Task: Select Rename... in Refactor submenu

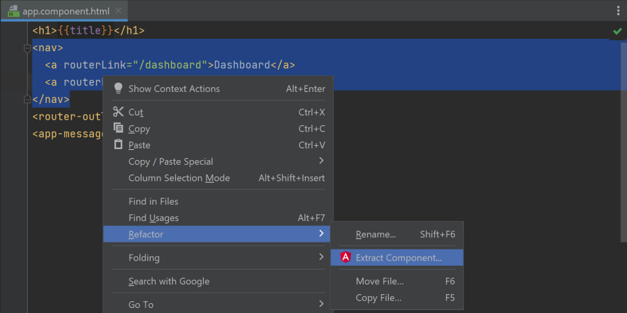Action: point(376,235)
